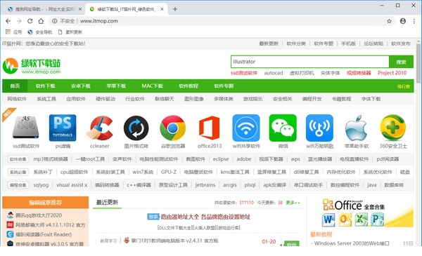422x256 pixels.
Task: Open the 安卓下载 navigation item
Action: 81,86
